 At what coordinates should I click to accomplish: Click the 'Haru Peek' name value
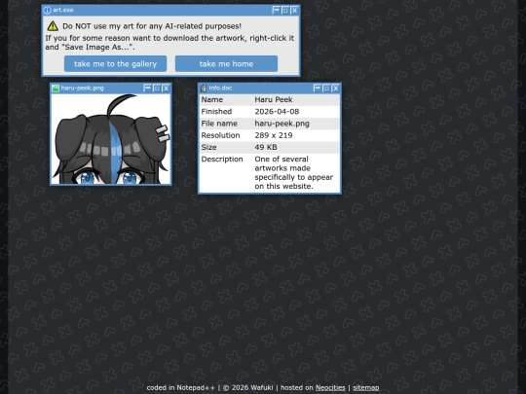tap(274, 99)
